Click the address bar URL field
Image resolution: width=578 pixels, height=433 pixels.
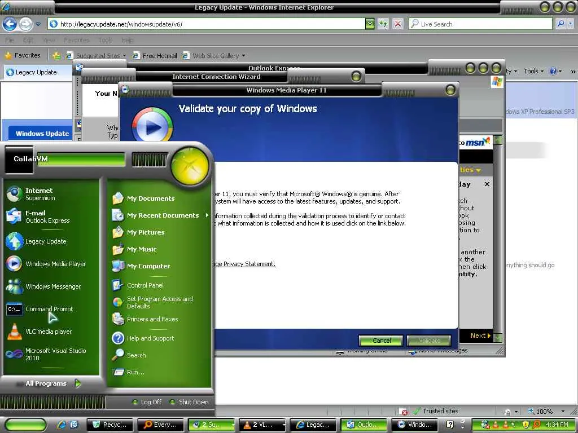click(207, 24)
